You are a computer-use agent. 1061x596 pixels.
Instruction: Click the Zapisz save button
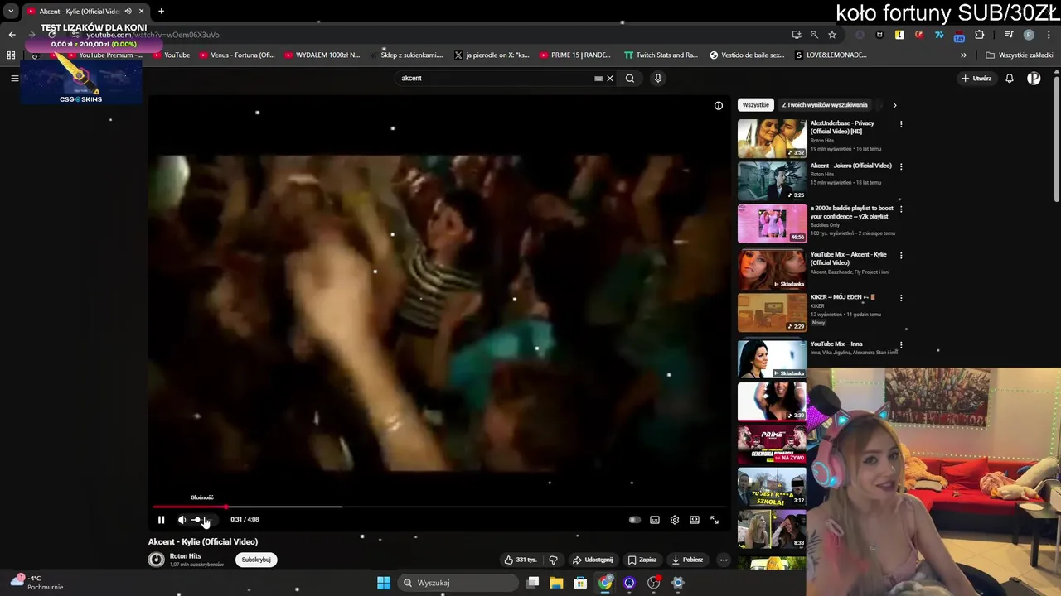point(642,560)
